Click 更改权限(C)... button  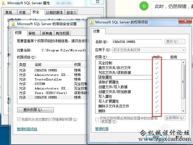click(36, 110)
